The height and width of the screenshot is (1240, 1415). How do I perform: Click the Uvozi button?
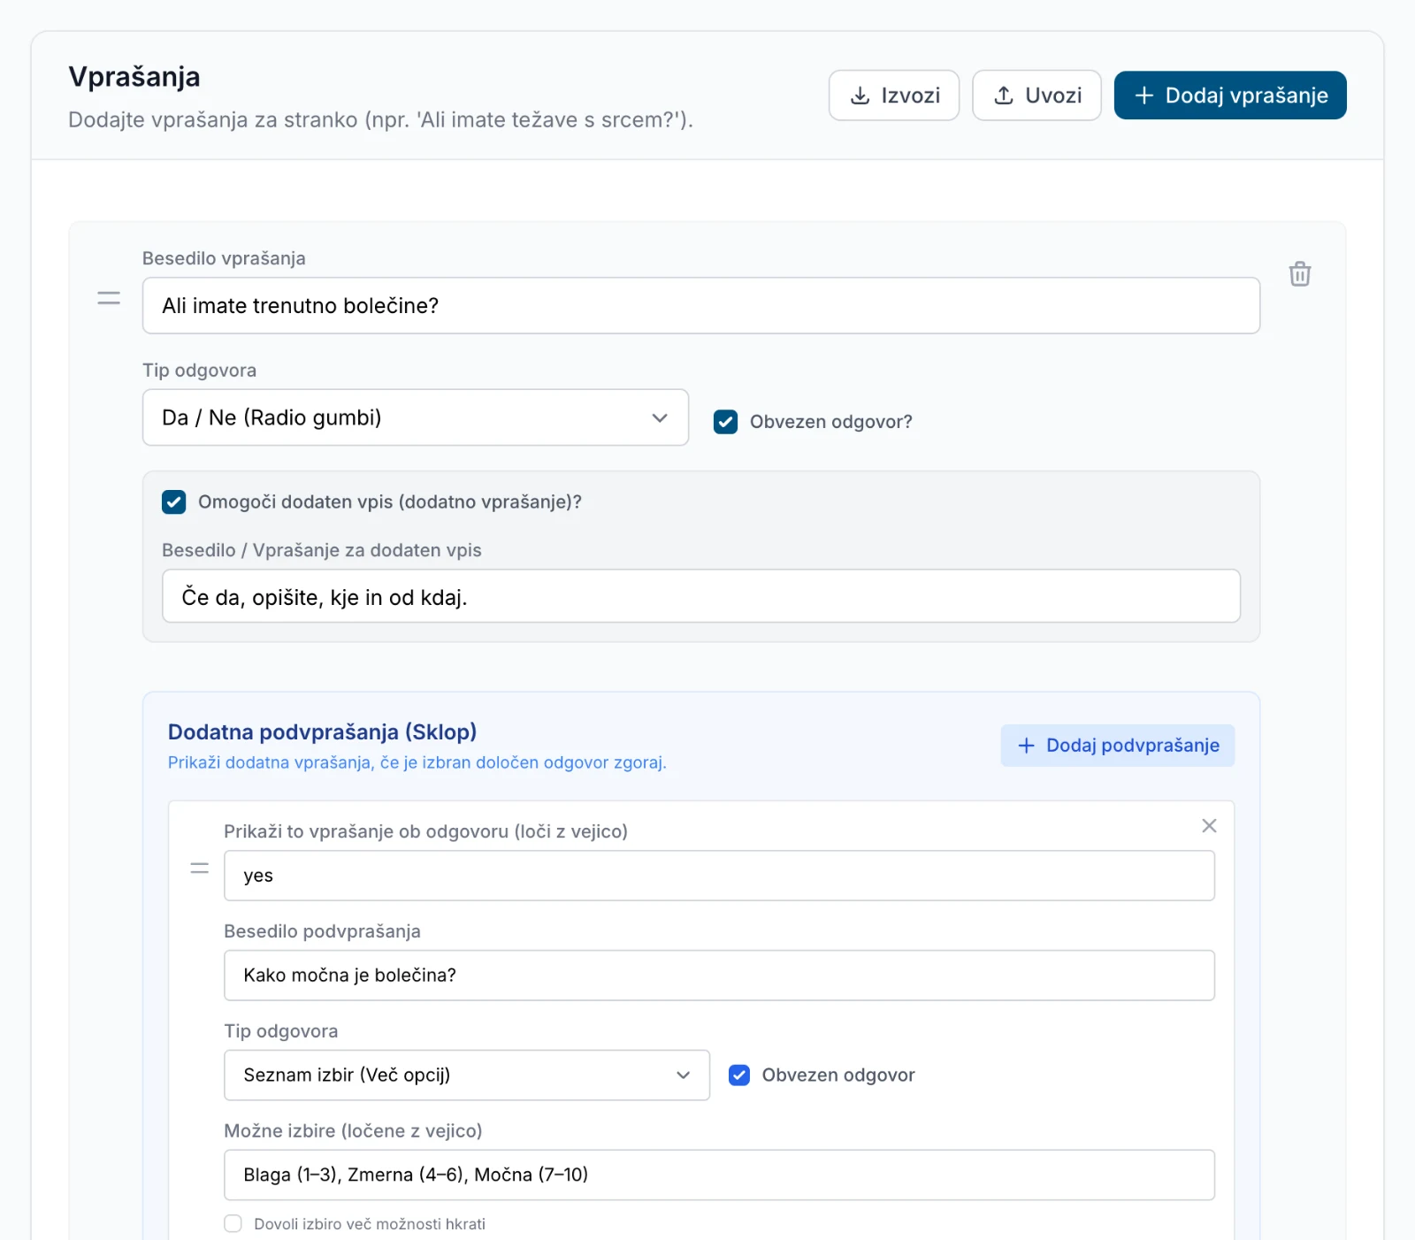tap(1036, 96)
